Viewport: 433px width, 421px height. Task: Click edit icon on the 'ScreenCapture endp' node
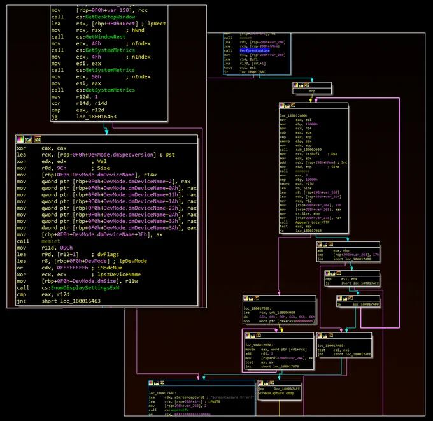266,383
